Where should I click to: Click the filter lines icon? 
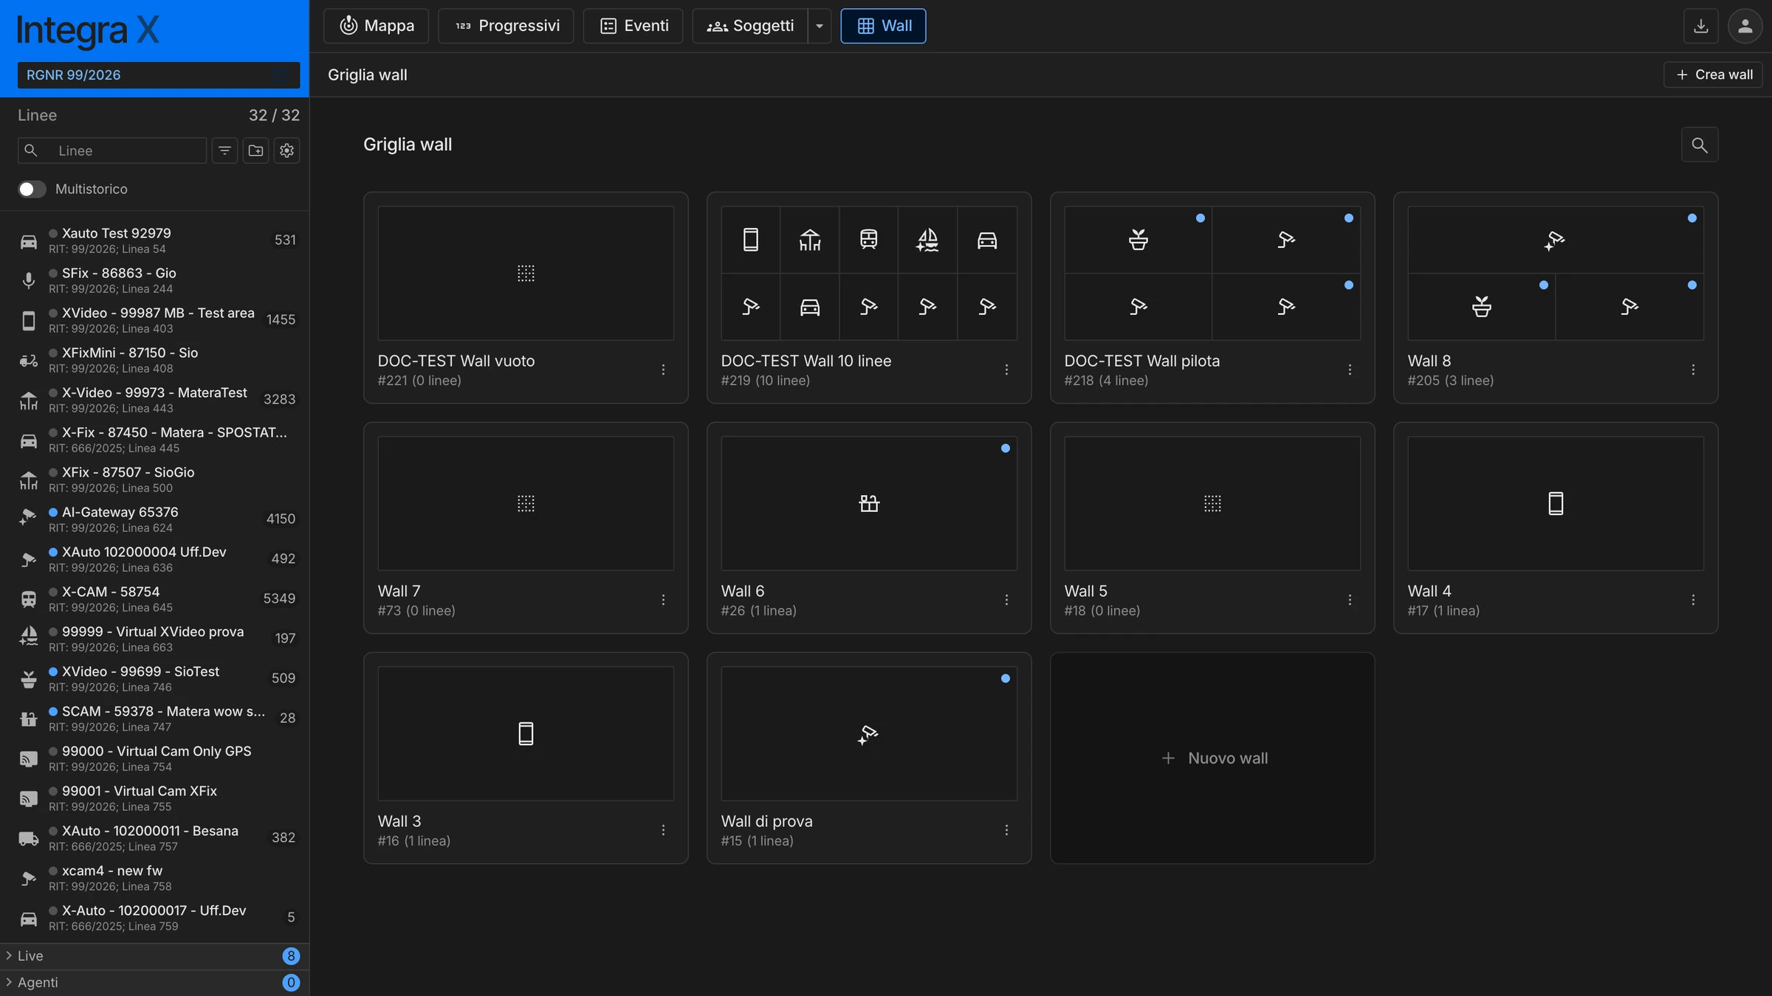(224, 151)
